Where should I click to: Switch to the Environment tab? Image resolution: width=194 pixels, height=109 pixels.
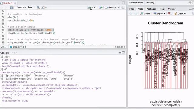click(x=136, y=3)
